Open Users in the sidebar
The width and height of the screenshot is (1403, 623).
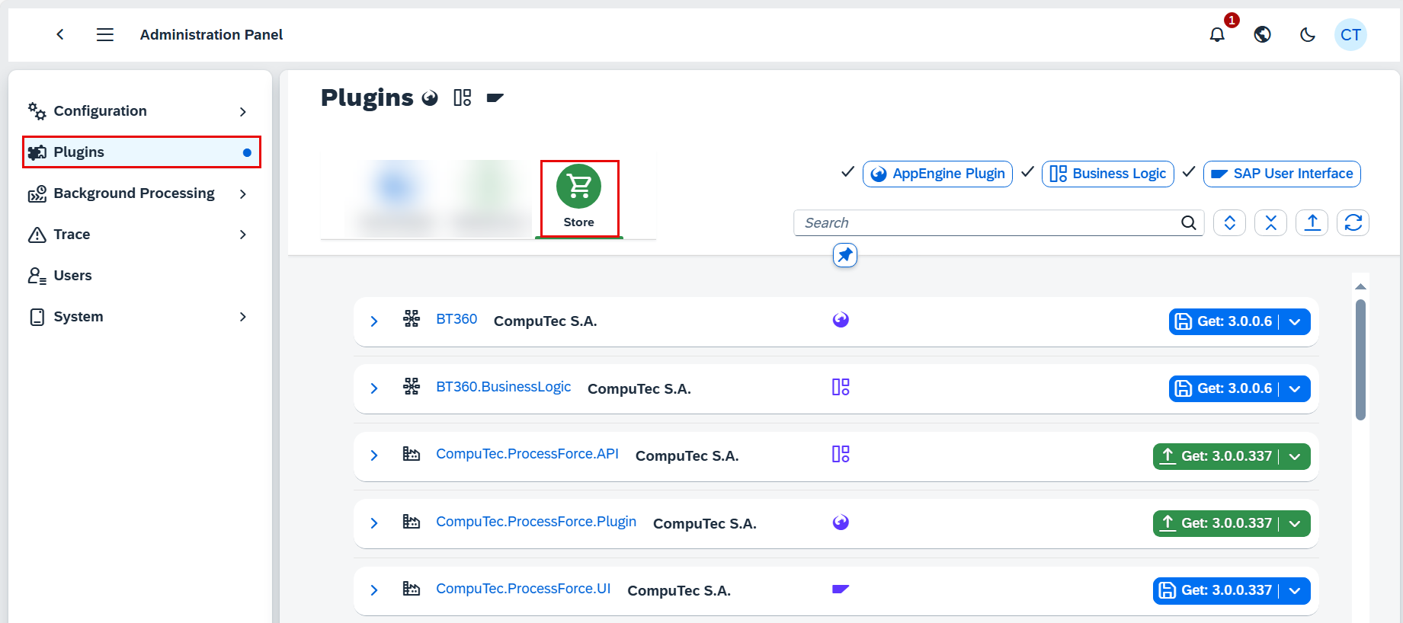[x=142, y=276]
